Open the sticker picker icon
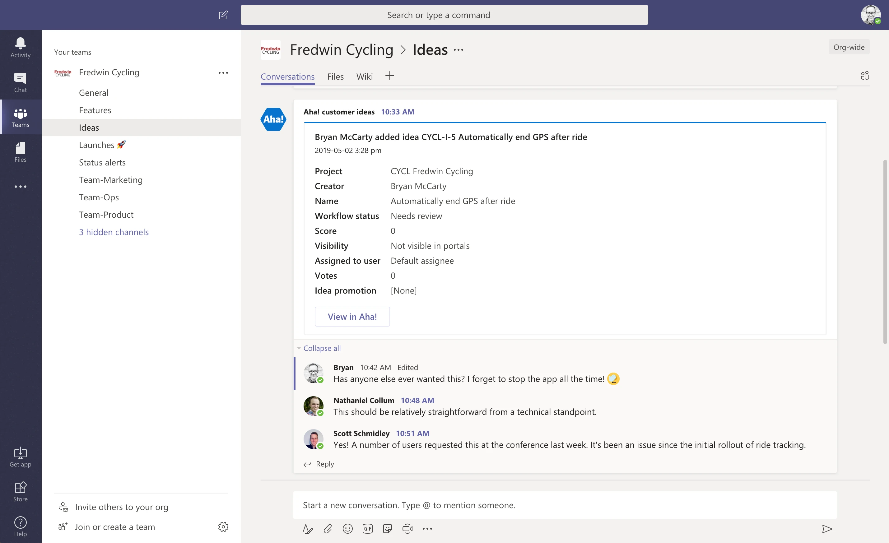 pos(387,529)
